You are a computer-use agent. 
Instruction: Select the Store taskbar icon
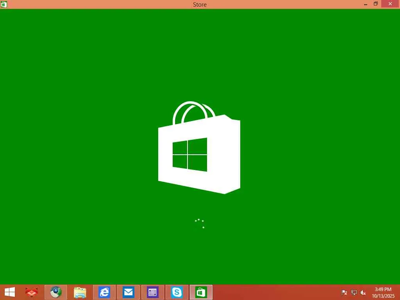point(201,292)
